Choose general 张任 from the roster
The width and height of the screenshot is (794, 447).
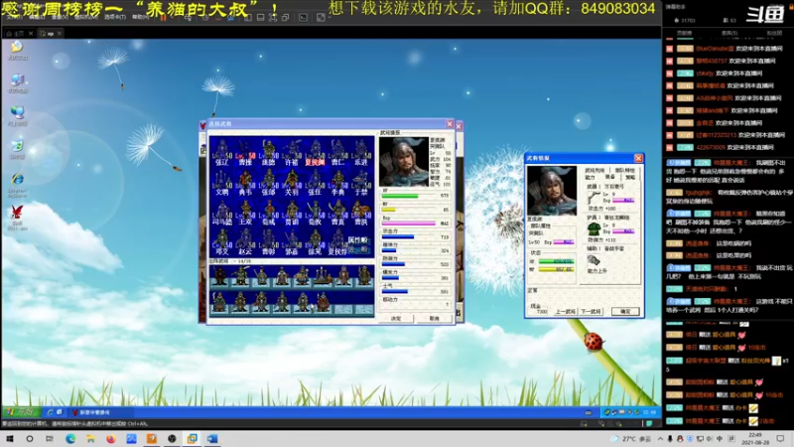point(315,182)
